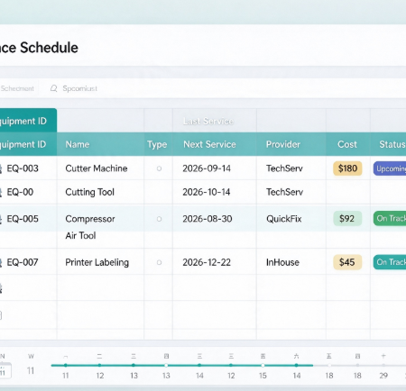Click the $180 cost badge

[x=347, y=168]
